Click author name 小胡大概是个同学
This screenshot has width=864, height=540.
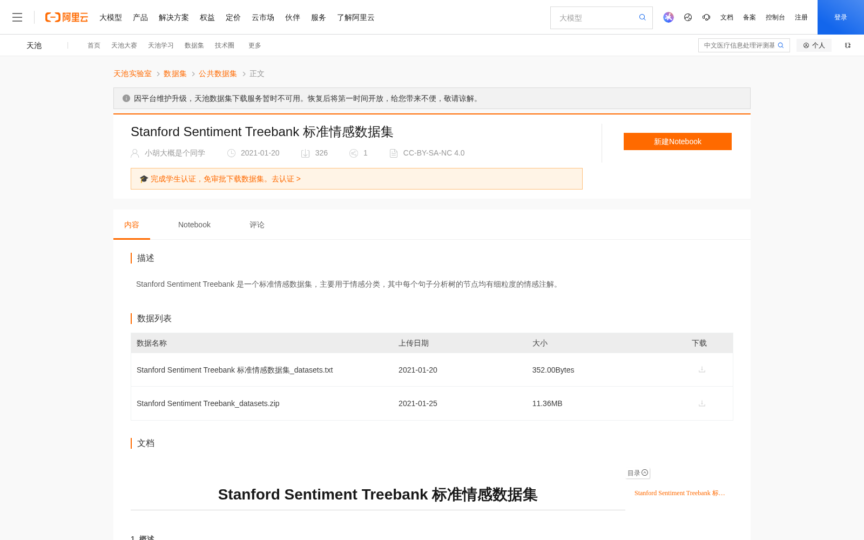(175, 153)
